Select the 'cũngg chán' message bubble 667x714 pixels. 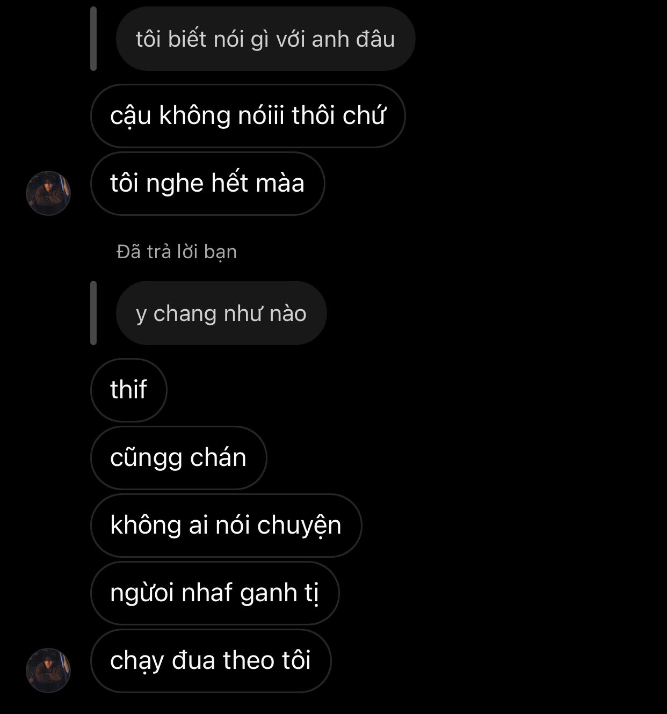click(x=178, y=457)
